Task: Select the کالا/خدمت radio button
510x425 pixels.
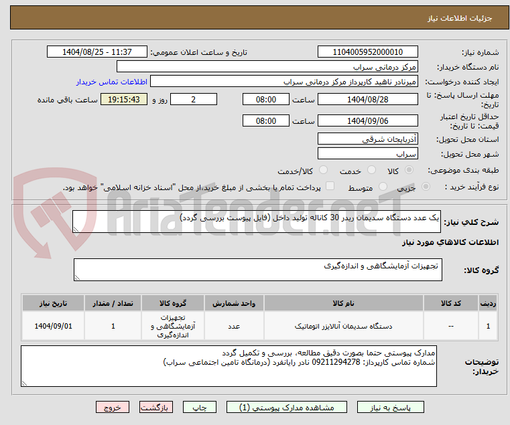Action: [323, 169]
